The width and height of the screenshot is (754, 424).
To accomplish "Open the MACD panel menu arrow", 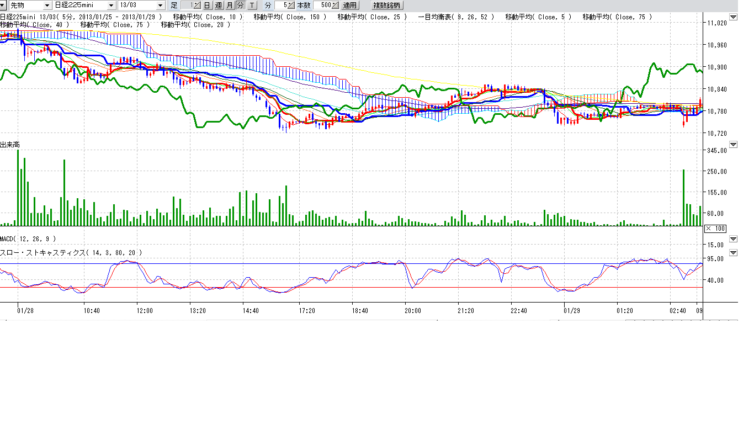I will tap(733, 239).
